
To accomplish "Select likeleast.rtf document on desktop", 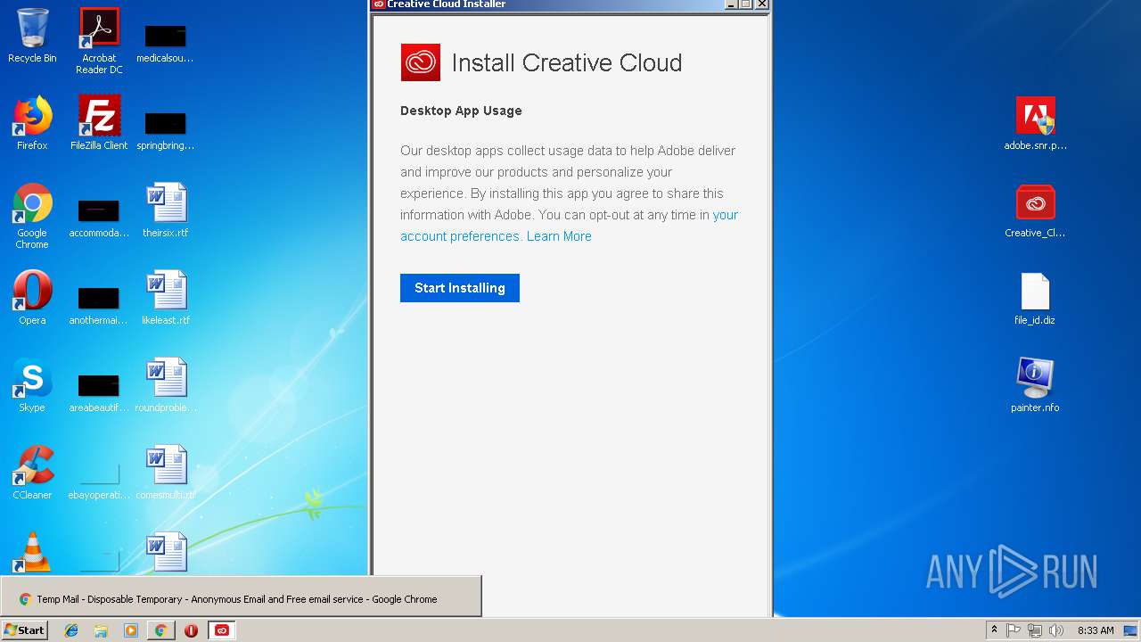I will (166, 298).
